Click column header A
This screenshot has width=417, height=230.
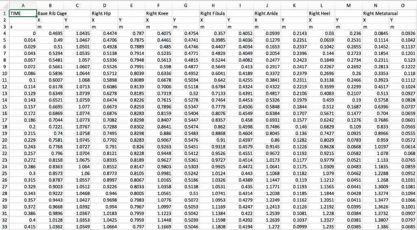click(23, 5)
